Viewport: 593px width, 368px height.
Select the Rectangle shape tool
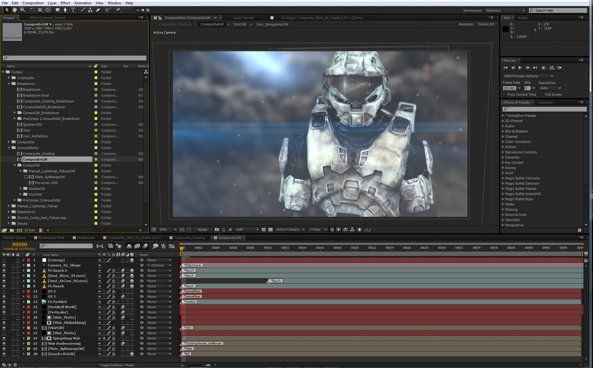57,10
